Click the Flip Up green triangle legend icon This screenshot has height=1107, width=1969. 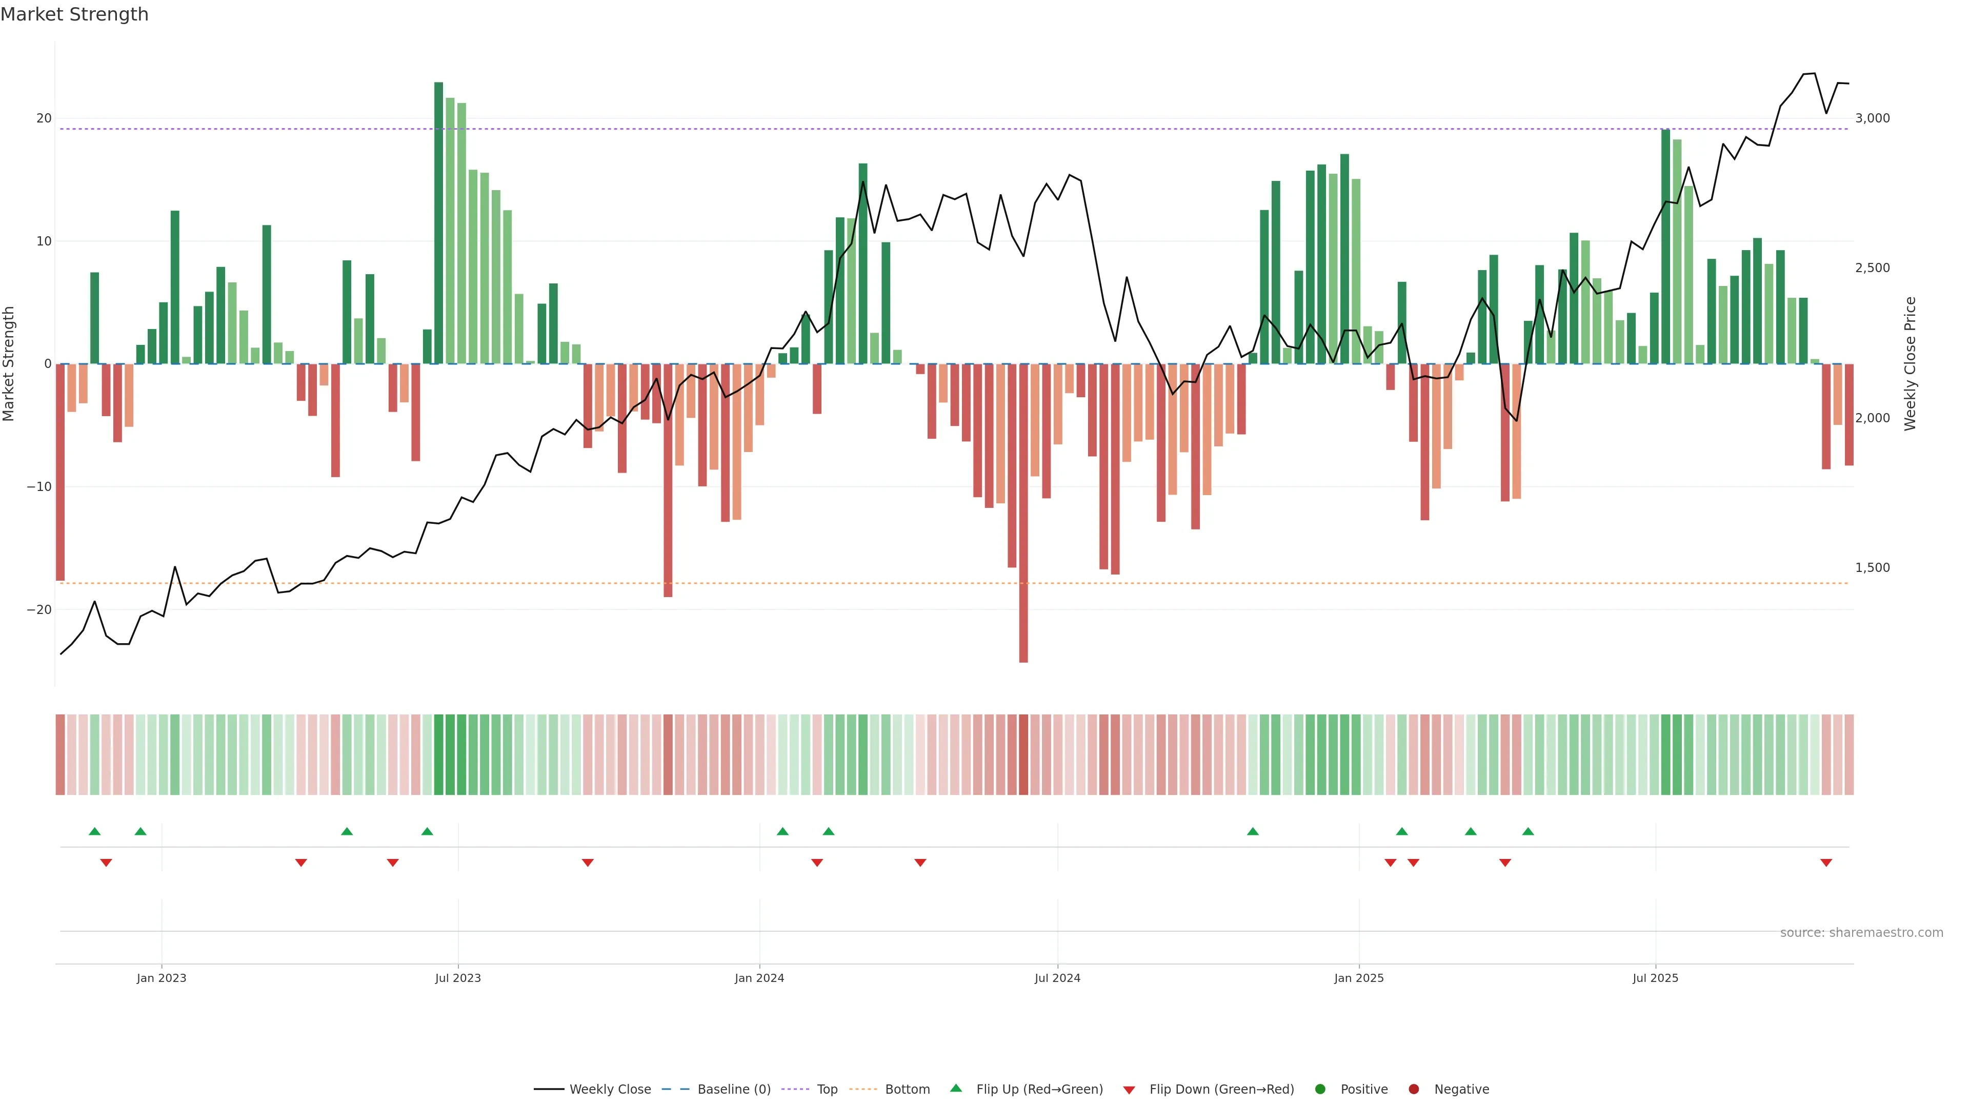pos(955,1088)
